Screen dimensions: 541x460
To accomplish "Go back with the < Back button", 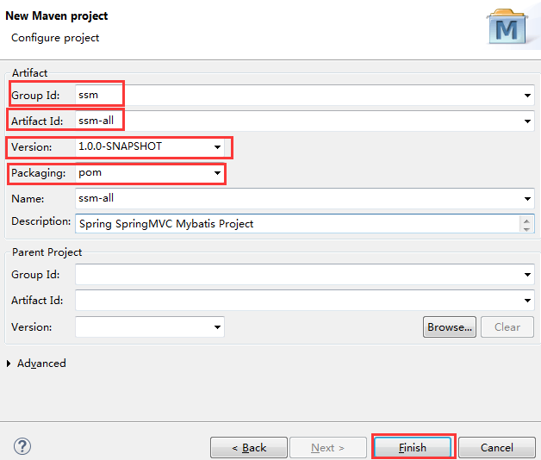I will click(x=249, y=448).
